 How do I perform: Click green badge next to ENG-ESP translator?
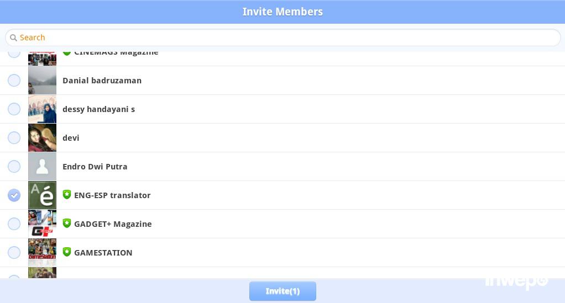point(67,195)
